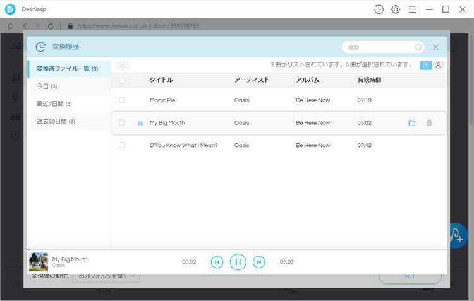Switch to sort-by-time clock view
Image resolution: width=474 pixels, height=301 pixels.
point(425,65)
